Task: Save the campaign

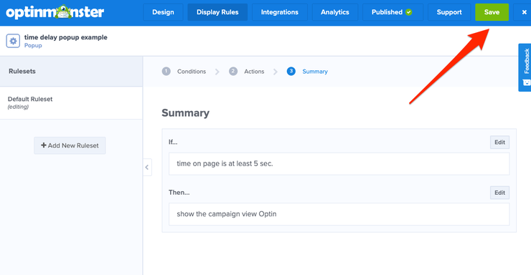Action: pyautogui.click(x=492, y=12)
